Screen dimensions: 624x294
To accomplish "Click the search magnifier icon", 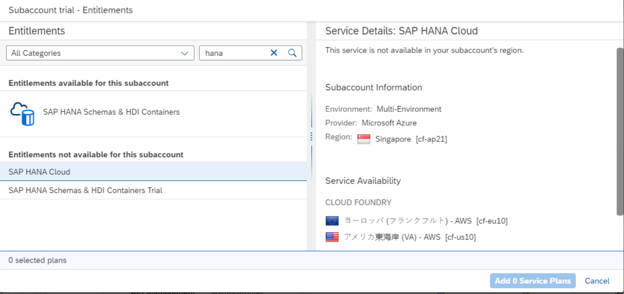I will tap(292, 53).
